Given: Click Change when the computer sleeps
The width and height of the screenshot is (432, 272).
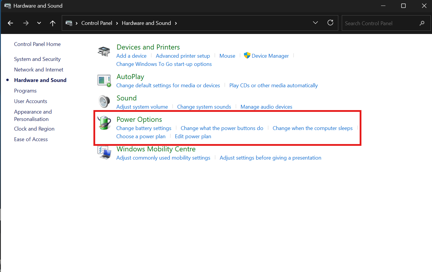Looking at the screenshot, I should [x=313, y=128].
